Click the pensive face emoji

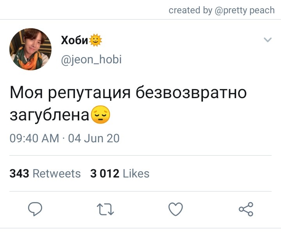pos(101,115)
